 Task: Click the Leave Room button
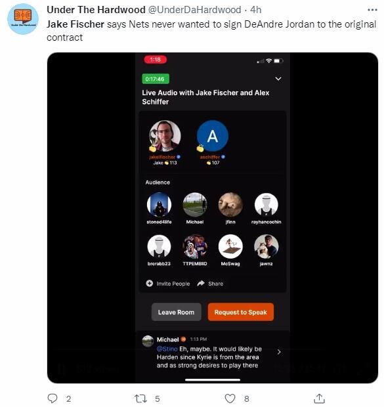[177, 312]
